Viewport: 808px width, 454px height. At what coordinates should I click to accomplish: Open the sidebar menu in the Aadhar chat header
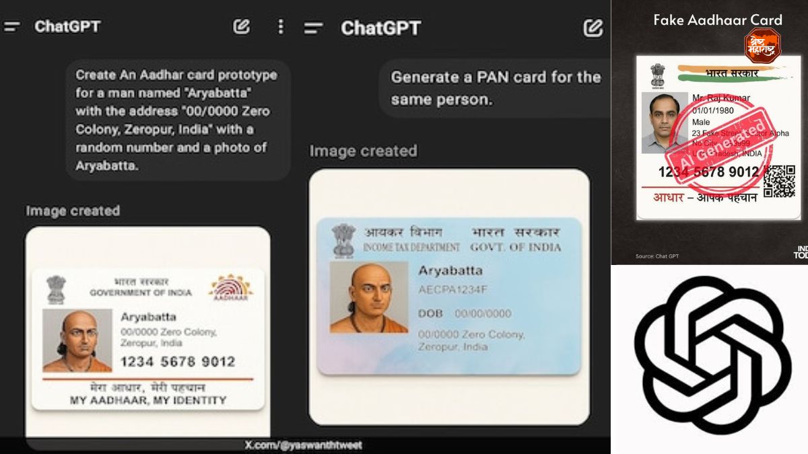click(x=12, y=27)
